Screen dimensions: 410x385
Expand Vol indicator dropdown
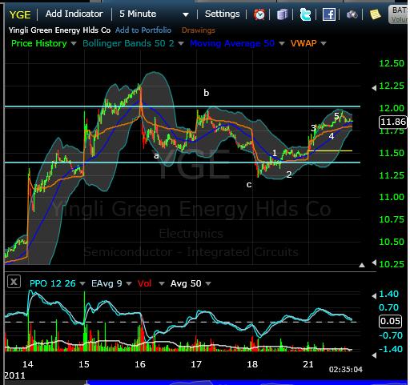pos(162,283)
